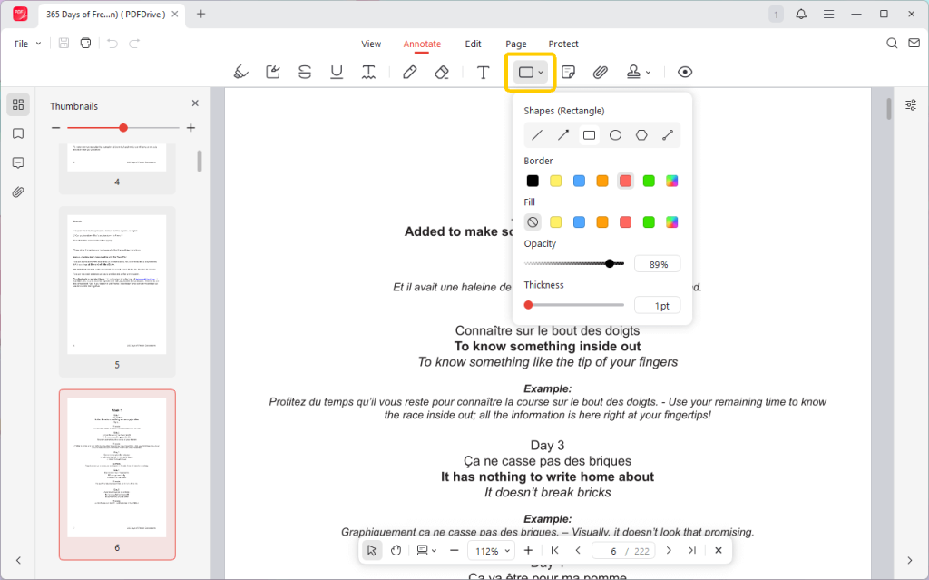The image size is (929, 580).
Task: Open the File menu dropdown
Action: pos(27,44)
